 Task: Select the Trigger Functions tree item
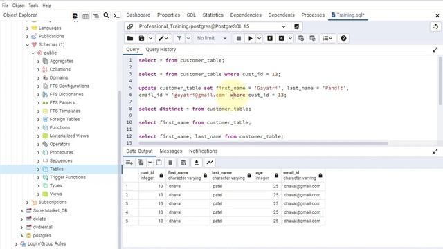pyautogui.click(x=68, y=177)
